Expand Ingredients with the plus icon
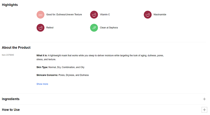The width and height of the screenshot is (210, 115). point(204,99)
